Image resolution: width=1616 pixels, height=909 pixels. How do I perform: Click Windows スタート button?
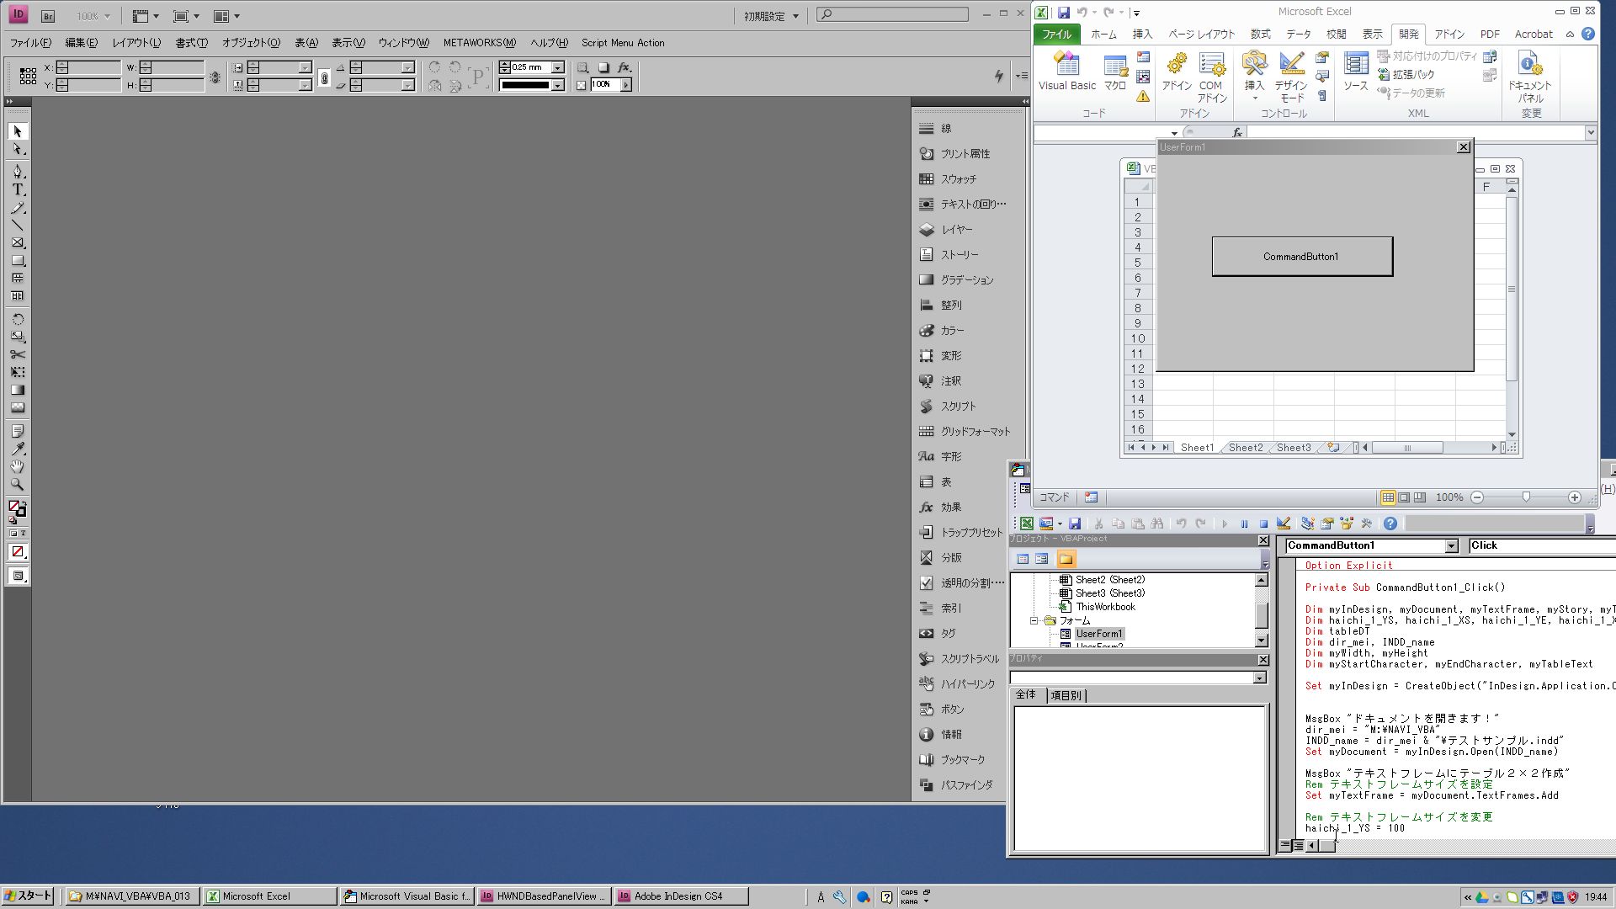[x=28, y=896]
